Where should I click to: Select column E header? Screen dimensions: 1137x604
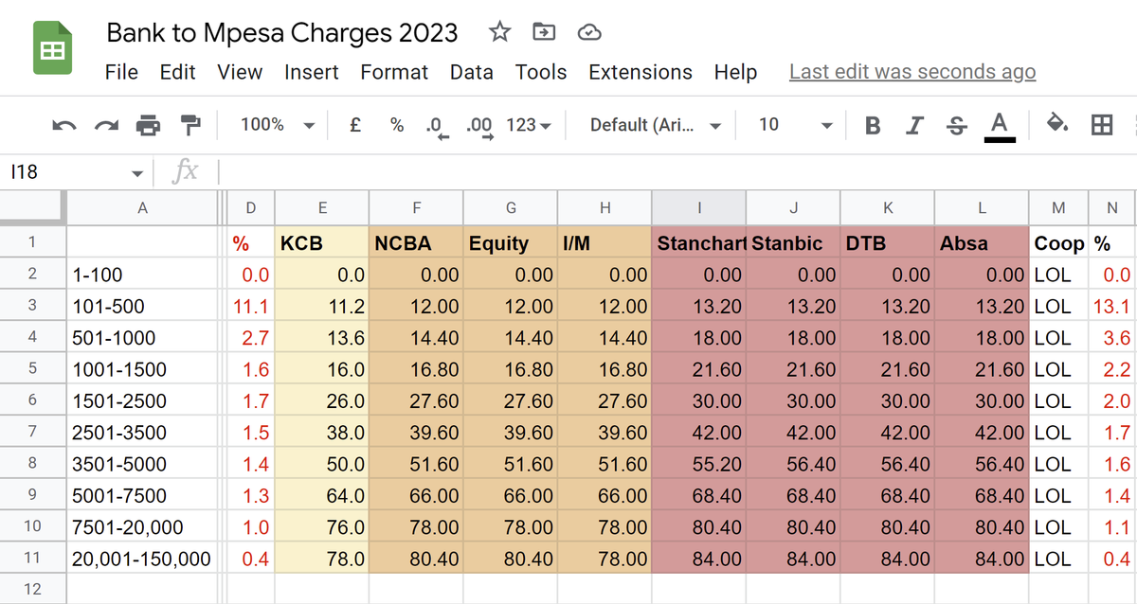[322, 208]
